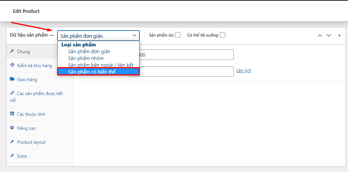Click the Kiểm kê kho hàng inventory icon

click(12, 65)
